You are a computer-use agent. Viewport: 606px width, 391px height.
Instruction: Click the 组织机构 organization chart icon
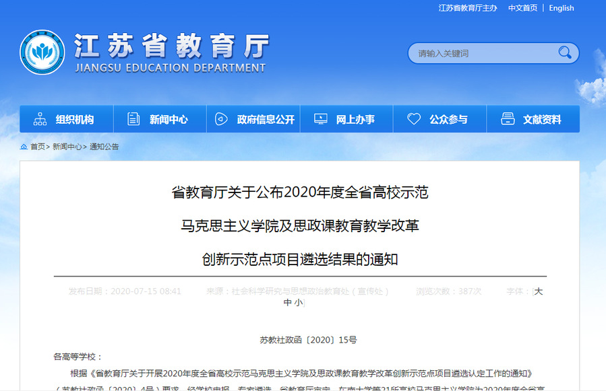point(40,119)
